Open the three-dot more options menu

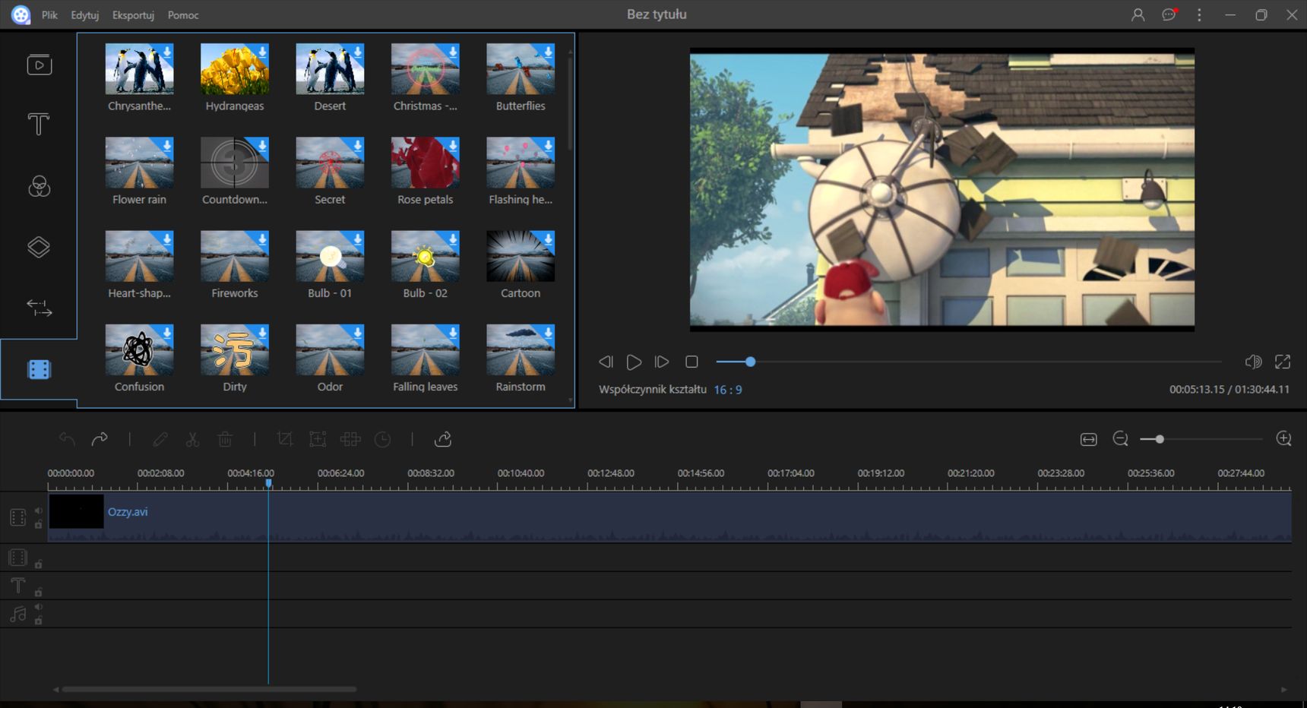[1199, 14]
